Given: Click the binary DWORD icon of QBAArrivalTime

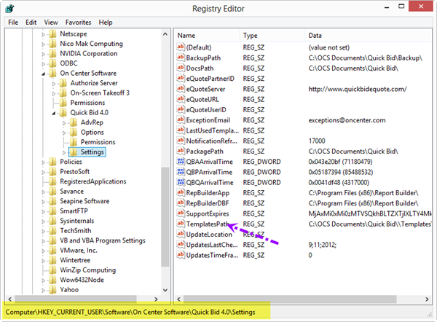Looking at the screenshot, I should 181,162.
